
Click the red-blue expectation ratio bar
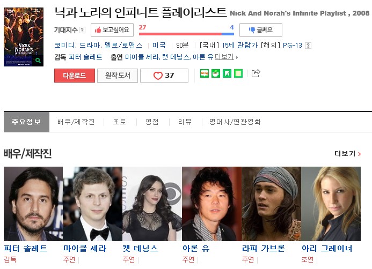point(186,34)
